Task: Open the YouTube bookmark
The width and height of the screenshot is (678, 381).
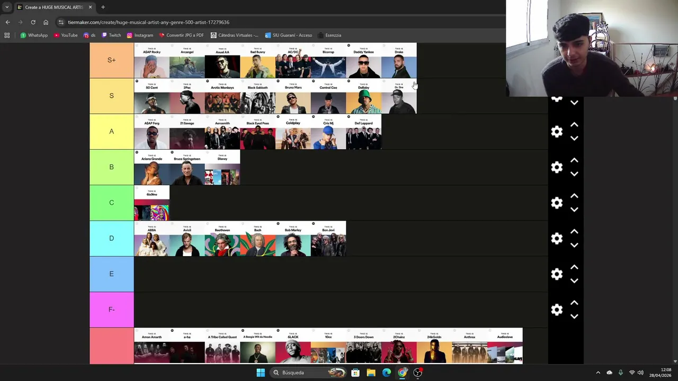Action: (x=66, y=35)
